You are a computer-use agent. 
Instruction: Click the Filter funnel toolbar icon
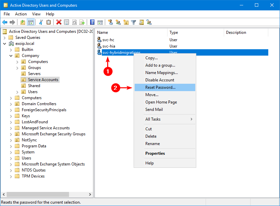pos(134,22)
